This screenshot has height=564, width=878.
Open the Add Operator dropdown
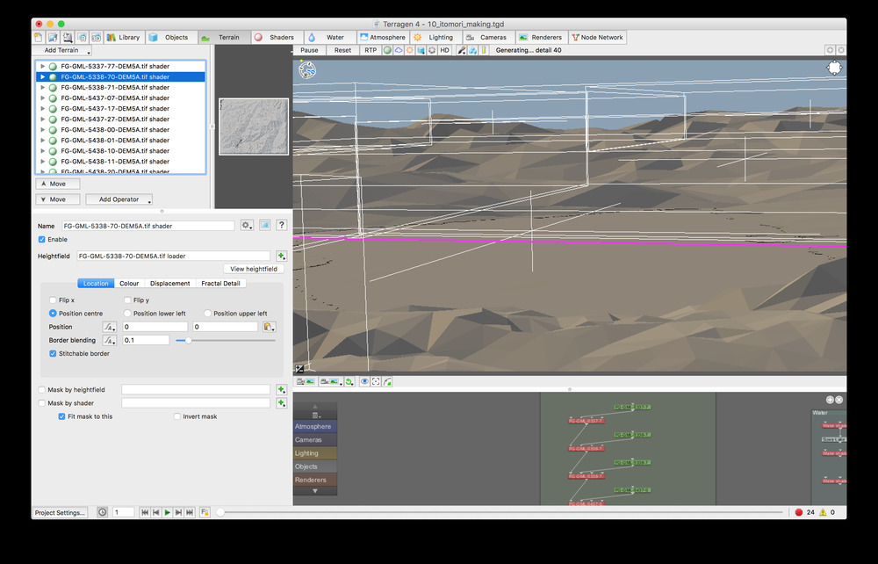tap(119, 199)
